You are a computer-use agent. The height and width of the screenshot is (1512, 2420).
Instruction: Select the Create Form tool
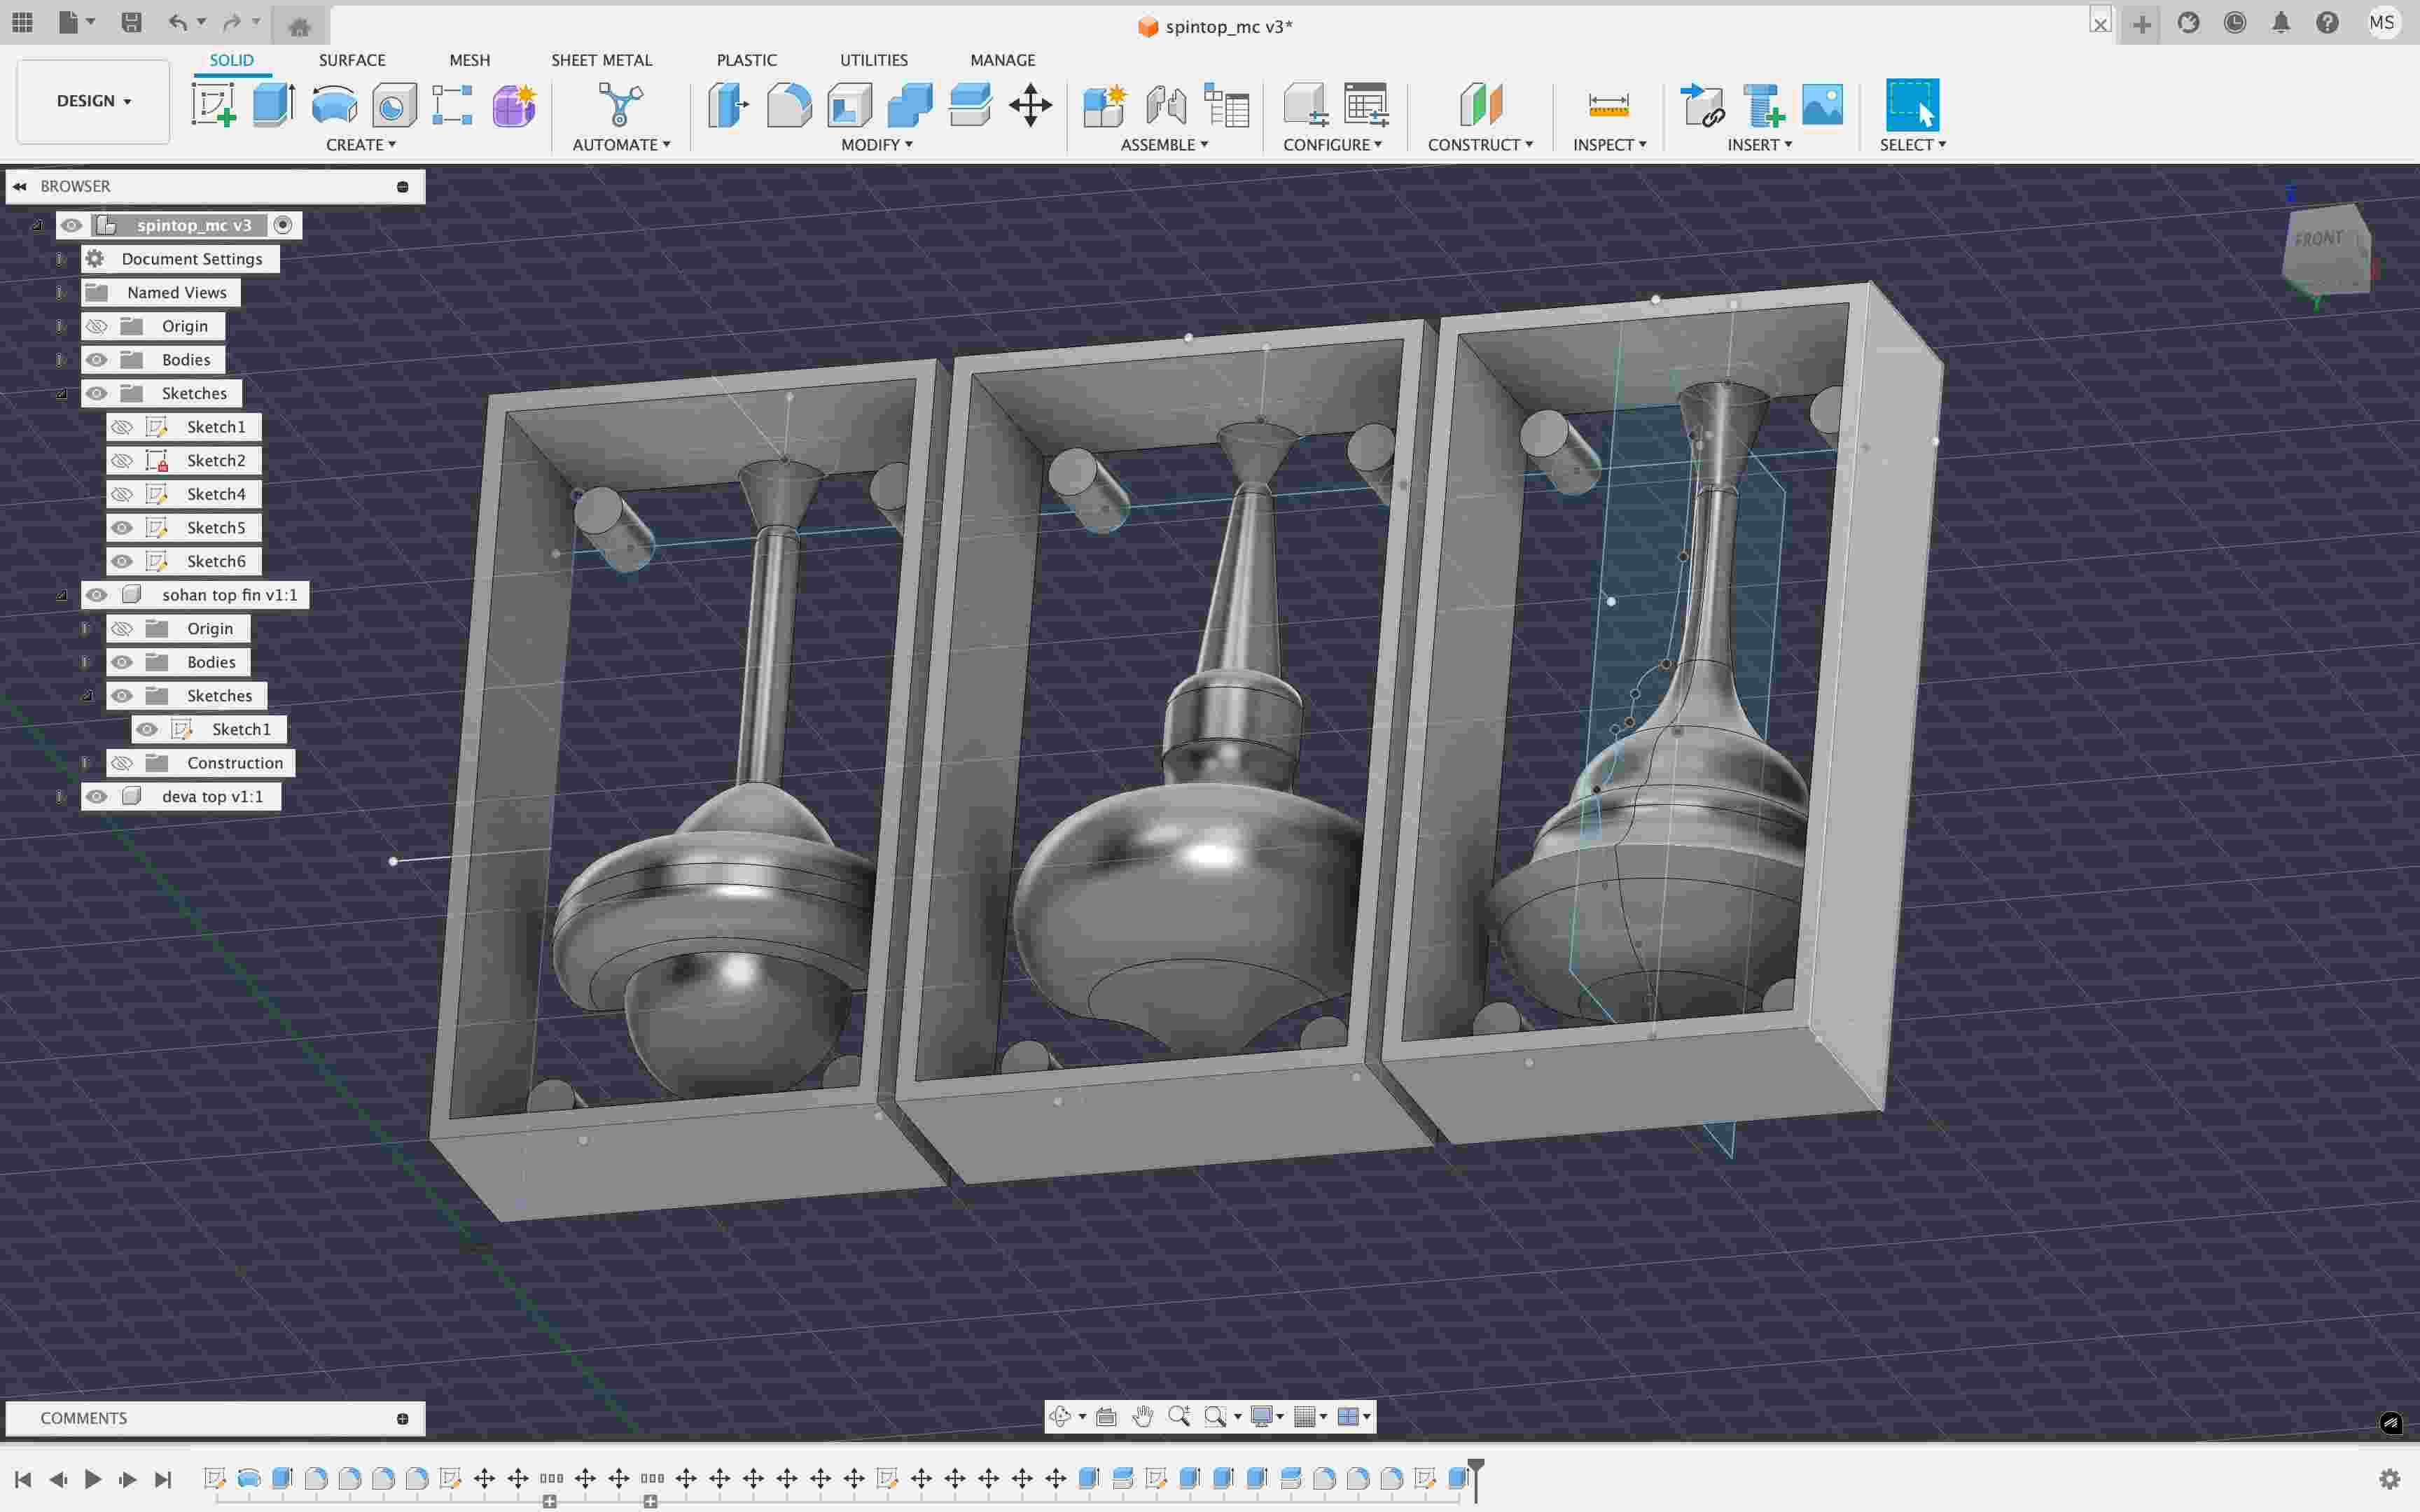(x=514, y=104)
